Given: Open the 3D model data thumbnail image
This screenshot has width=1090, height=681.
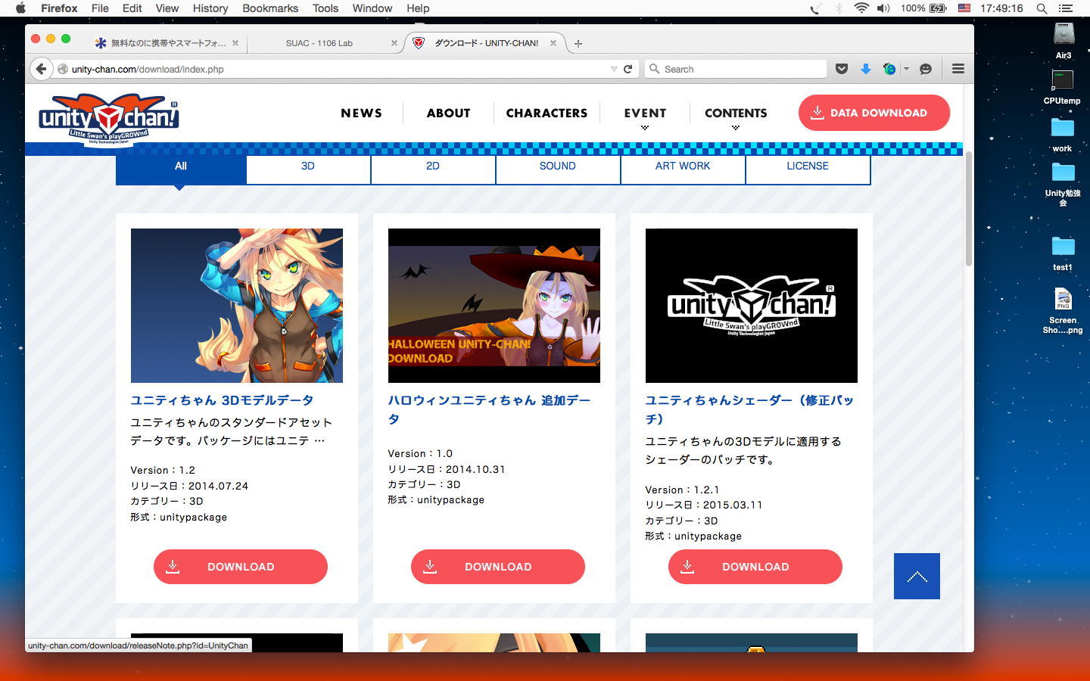Looking at the screenshot, I should click(237, 306).
